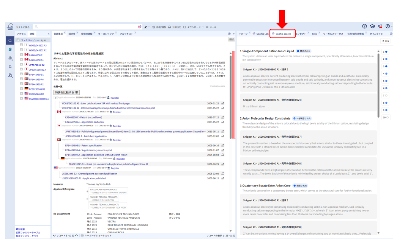Jump to feature 10 navigation marker
This screenshot has height=241, width=397.
click(385, 117)
